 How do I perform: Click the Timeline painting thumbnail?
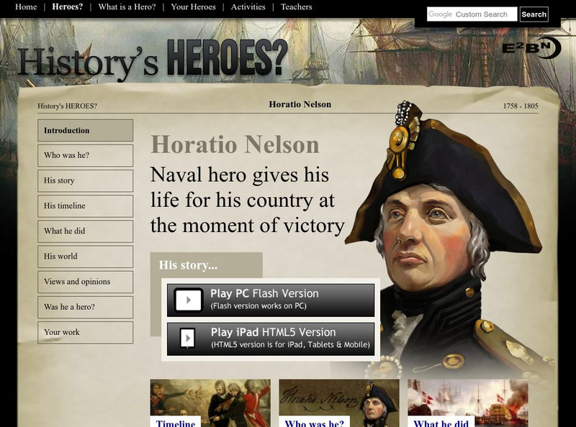point(210,403)
